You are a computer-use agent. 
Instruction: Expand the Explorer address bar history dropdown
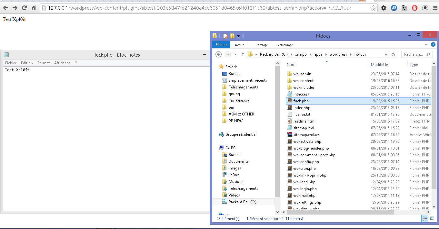(386, 54)
